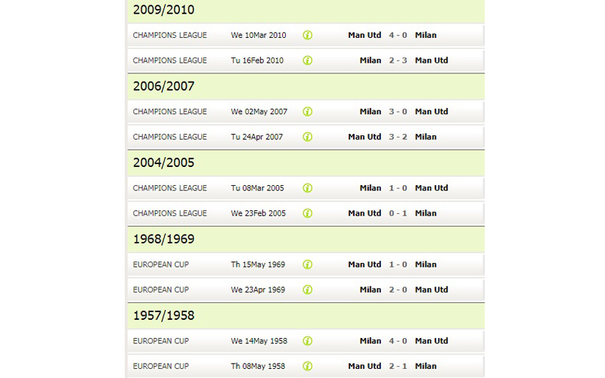Select the date We 23Feb 2005
Viewport: 605px width, 378px height.
[258, 213]
